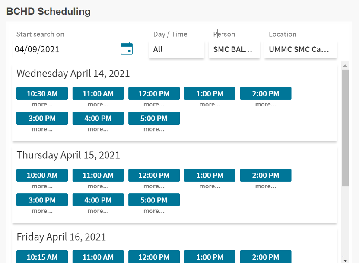Viewport: 359px width, 263px height.
Task: Expand the Person dropdown showing SMC BAL
Action: 234,49
